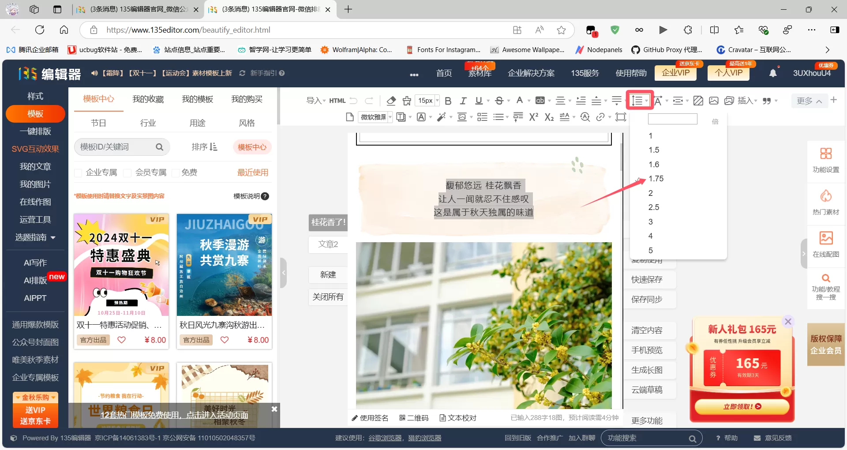Click the 快速保存 button
Screen dimensions: 847x450
[647, 279]
